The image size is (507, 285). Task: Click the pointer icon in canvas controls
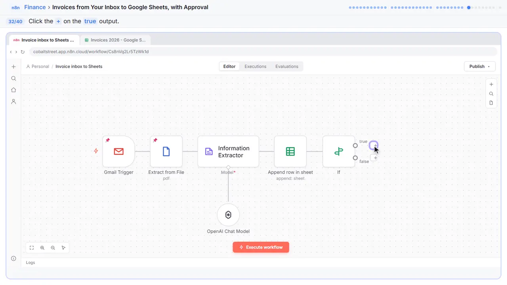coord(64,248)
